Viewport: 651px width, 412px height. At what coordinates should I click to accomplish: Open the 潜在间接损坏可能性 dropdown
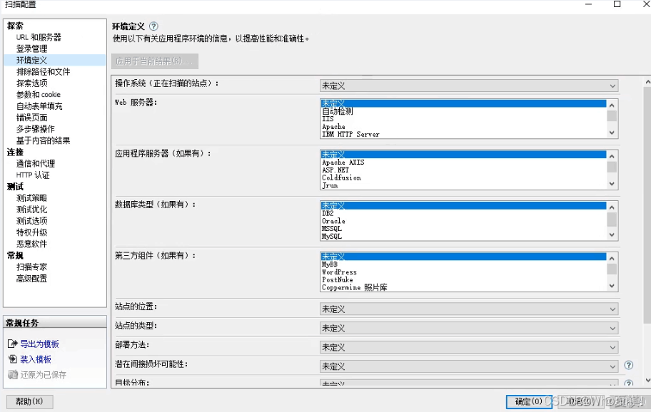click(469, 366)
